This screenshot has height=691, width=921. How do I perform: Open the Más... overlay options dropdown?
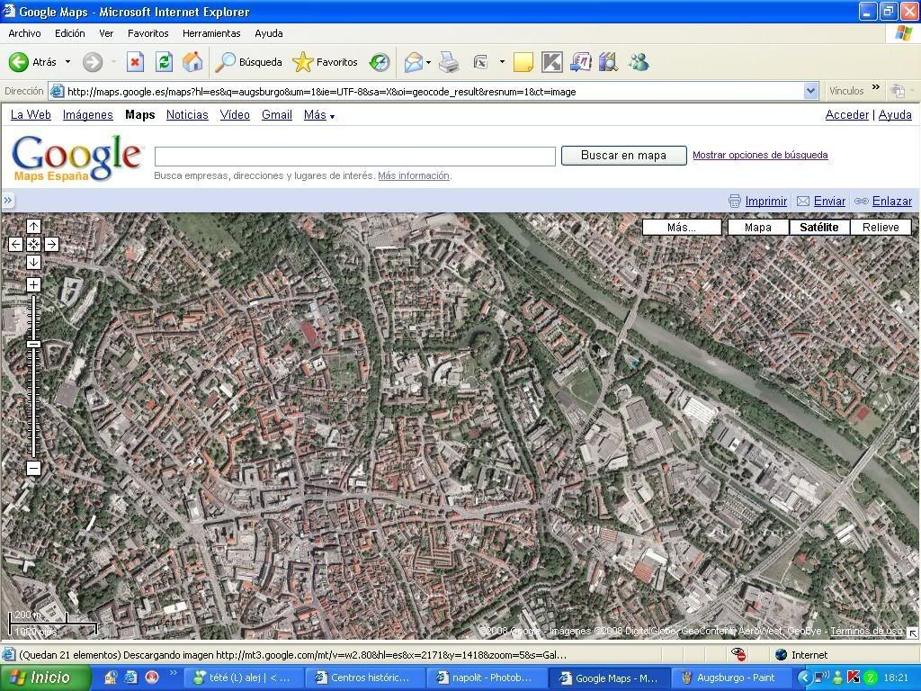tap(682, 227)
